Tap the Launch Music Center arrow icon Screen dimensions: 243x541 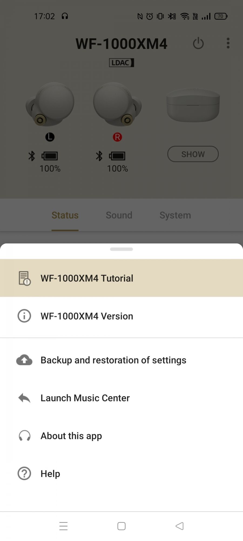pos(24,398)
